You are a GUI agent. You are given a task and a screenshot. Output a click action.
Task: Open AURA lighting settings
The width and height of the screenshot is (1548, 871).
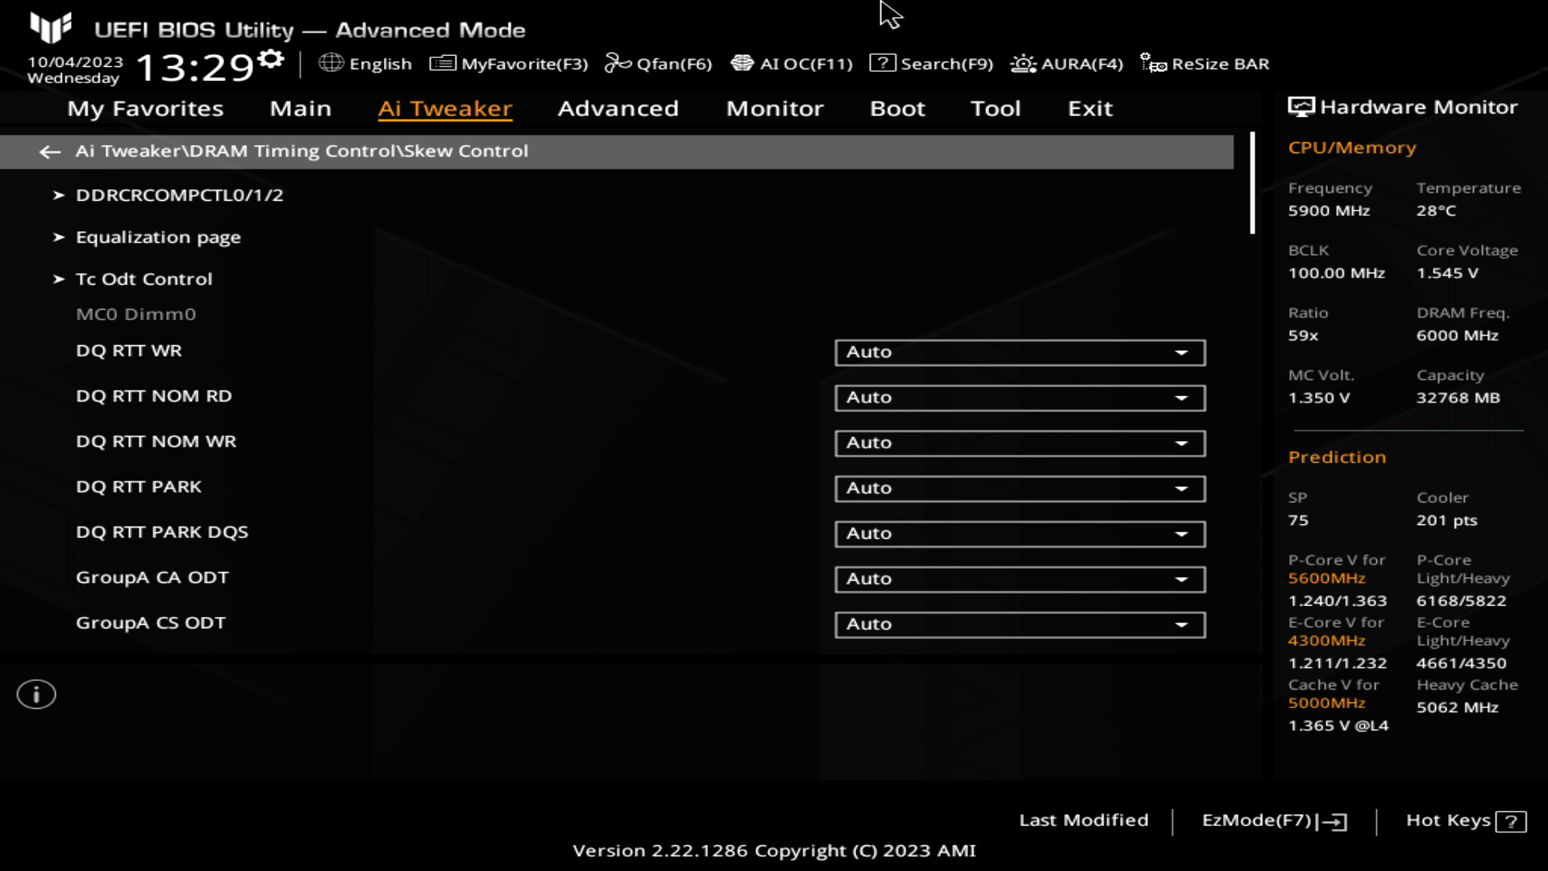point(1067,64)
